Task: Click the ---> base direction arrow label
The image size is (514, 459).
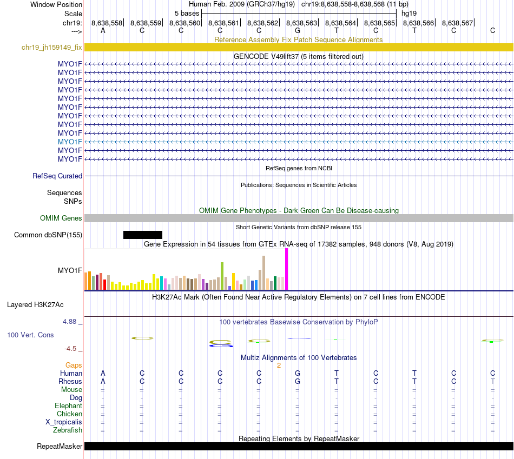Action: pyautogui.click(x=76, y=31)
